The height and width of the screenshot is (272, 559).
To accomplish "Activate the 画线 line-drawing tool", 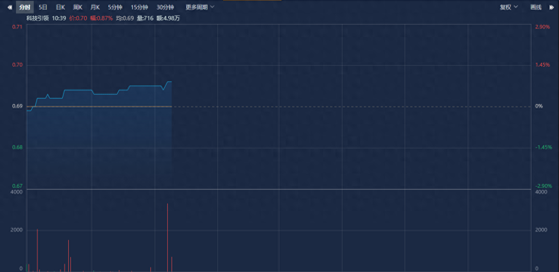I will pyautogui.click(x=535, y=7).
